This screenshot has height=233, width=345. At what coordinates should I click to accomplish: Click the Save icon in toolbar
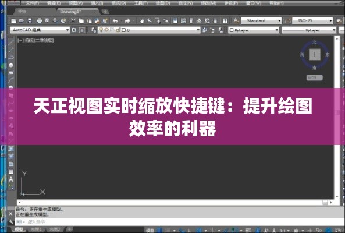(30, 21)
